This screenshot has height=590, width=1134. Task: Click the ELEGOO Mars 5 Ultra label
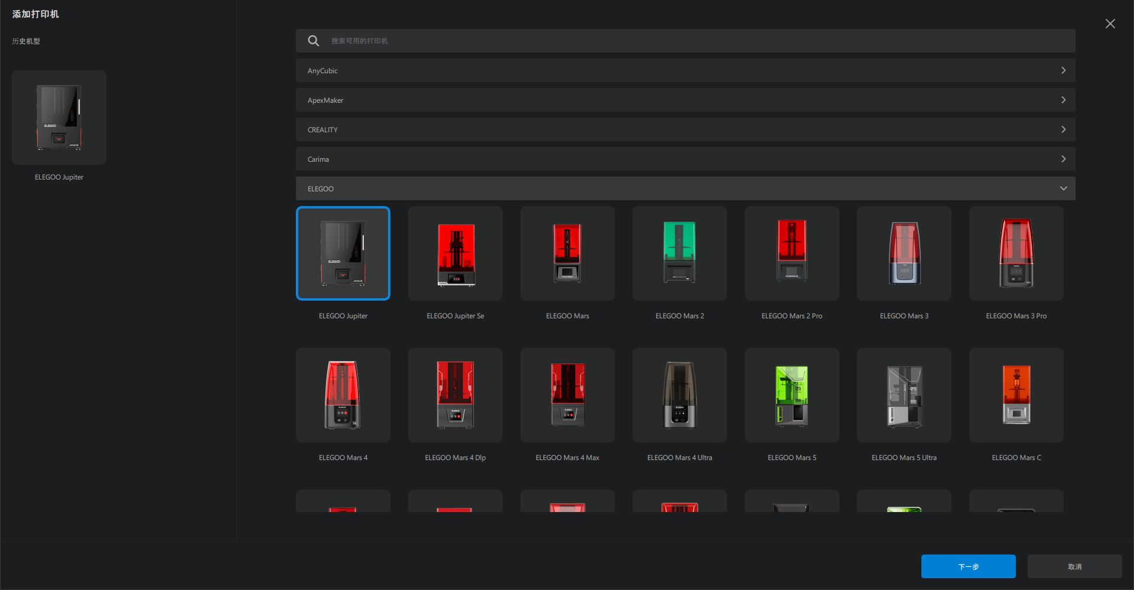904,458
